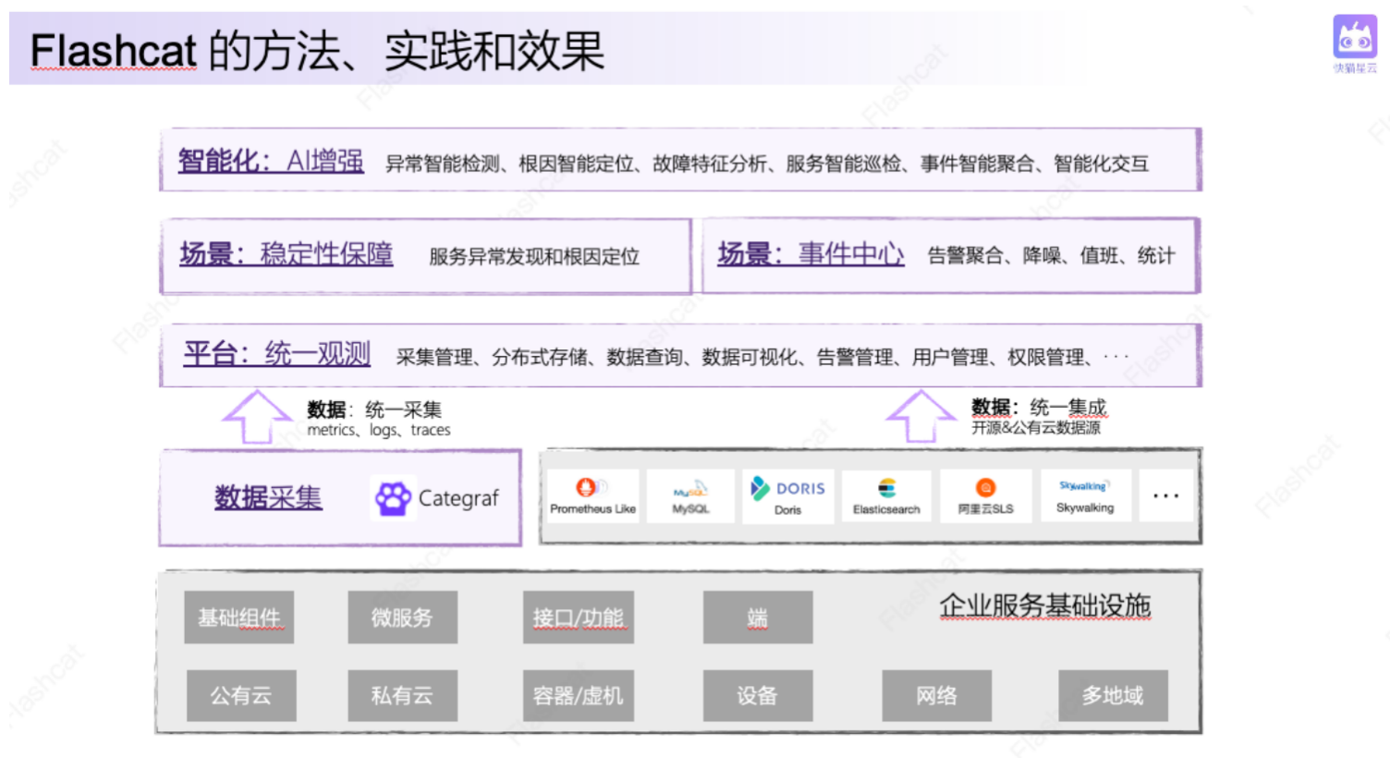The width and height of the screenshot is (1390, 758).
Task: Click the text metrics、logs、traces
Action: pos(379,430)
